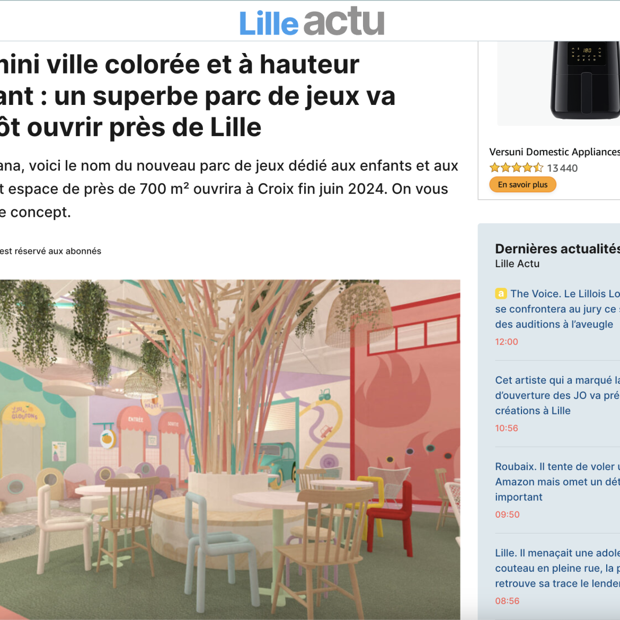Open the Roubaix Amazon theft article

(x=557, y=482)
